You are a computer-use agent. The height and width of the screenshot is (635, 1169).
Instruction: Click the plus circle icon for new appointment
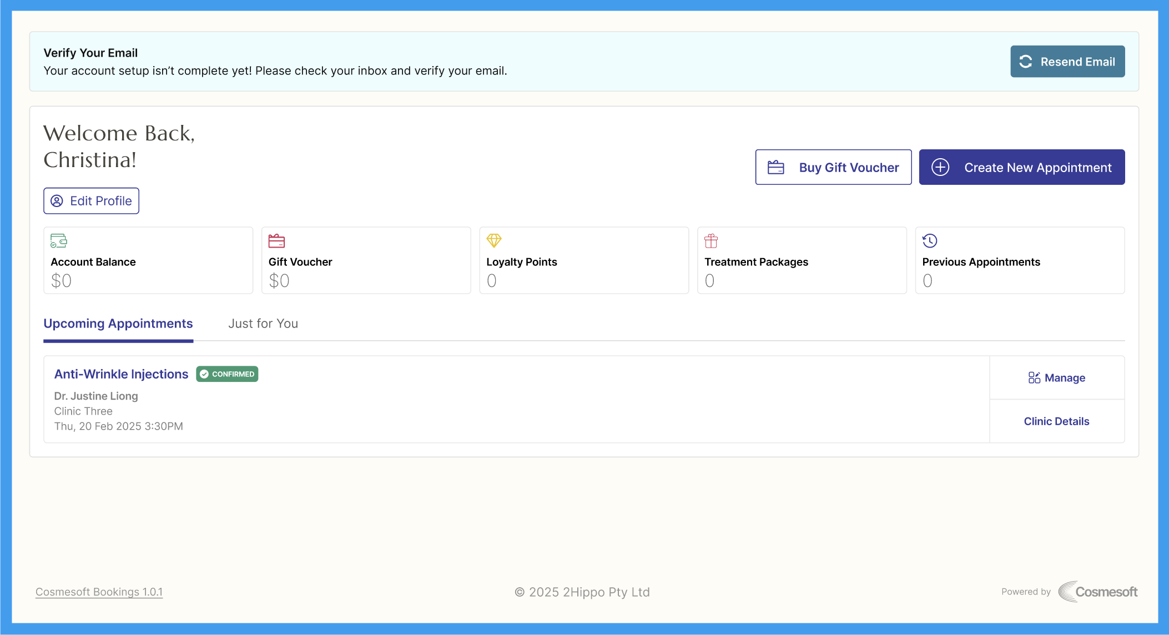click(x=940, y=167)
